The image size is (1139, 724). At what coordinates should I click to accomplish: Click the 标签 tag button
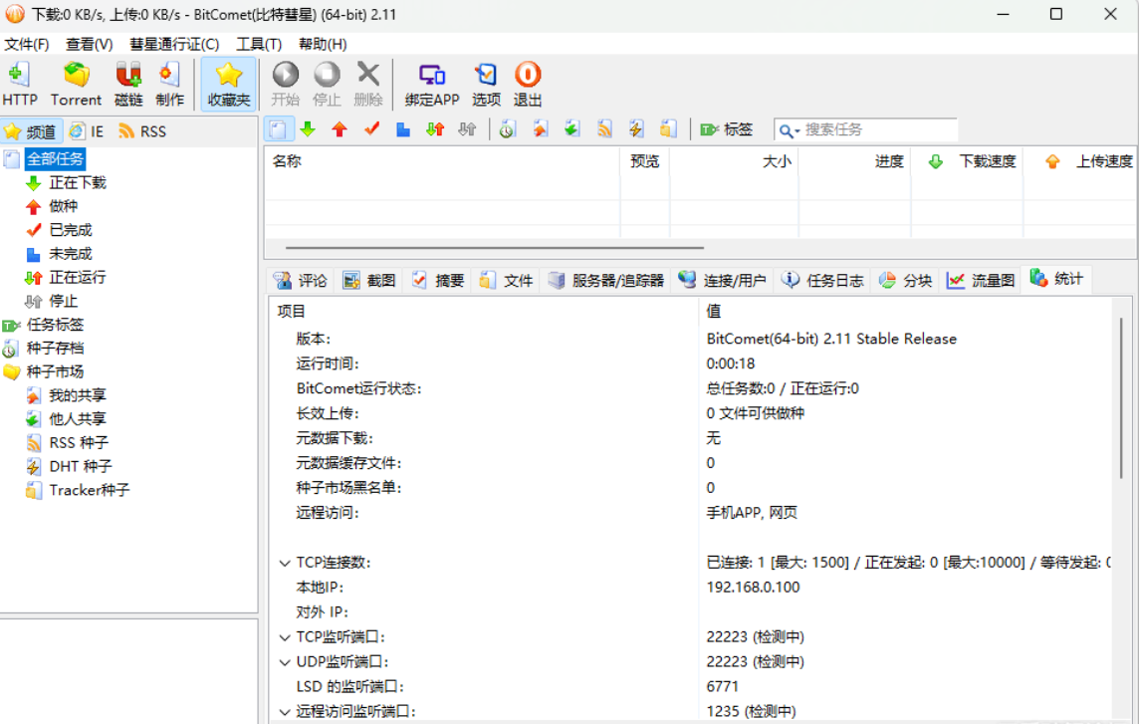pyautogui.click(x=727, y=129)
